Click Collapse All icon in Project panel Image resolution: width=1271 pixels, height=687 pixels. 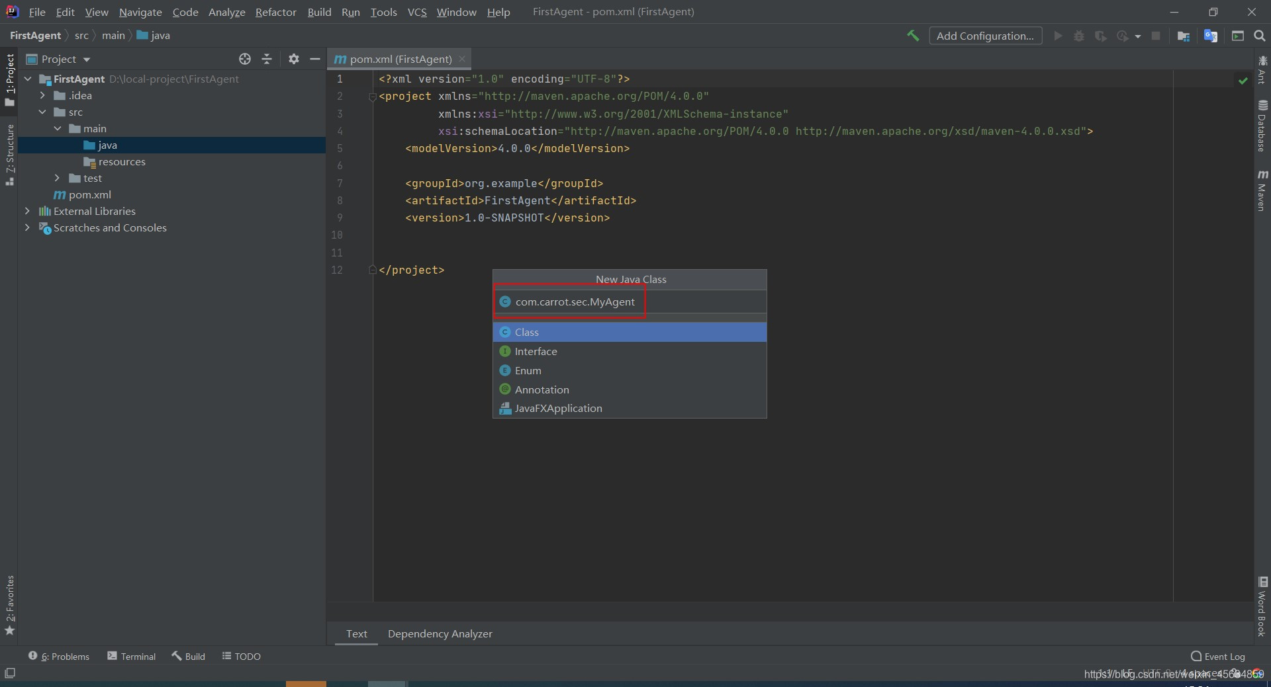(x=267, y=59)
